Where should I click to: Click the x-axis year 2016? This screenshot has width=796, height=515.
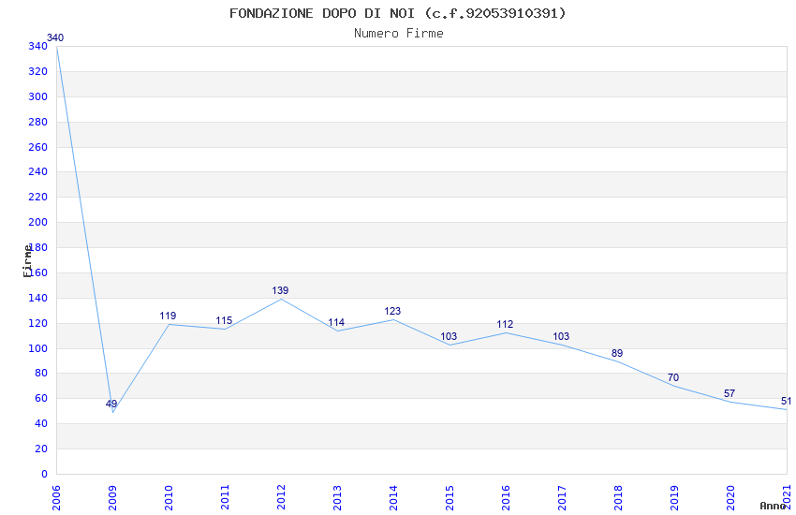click(x=506, y=497)
